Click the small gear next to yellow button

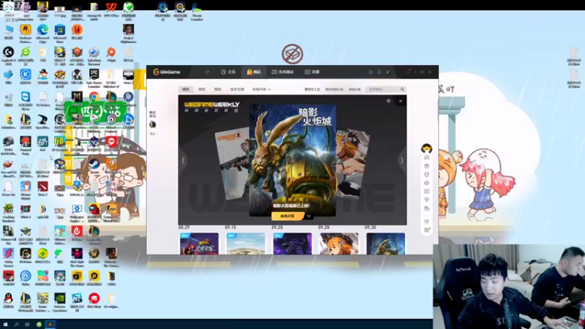point(309,216)
